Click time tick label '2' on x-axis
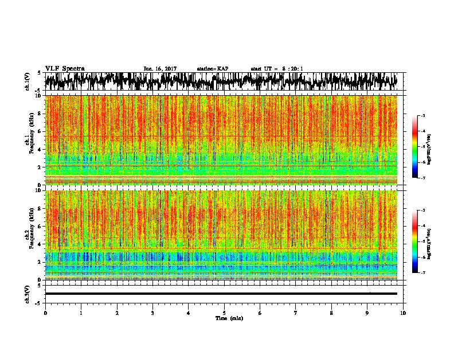454x351 pixels. click(x=117, y=313)
